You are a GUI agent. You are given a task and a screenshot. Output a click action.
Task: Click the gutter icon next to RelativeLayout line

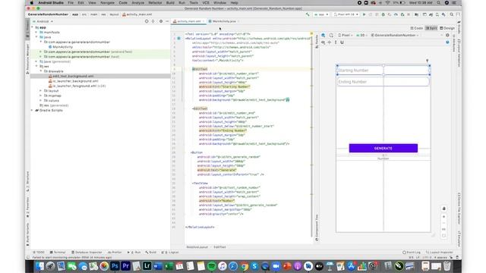pyautogui.click(x=179, y=39)
